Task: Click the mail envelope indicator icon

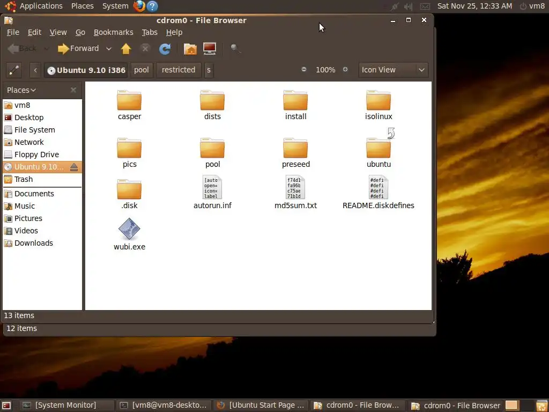Action: [425, 6]
